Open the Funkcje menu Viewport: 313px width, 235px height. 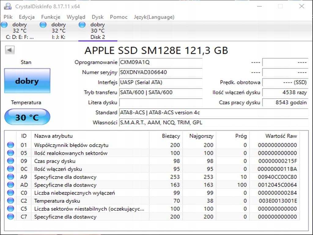(x=51, y=17)
